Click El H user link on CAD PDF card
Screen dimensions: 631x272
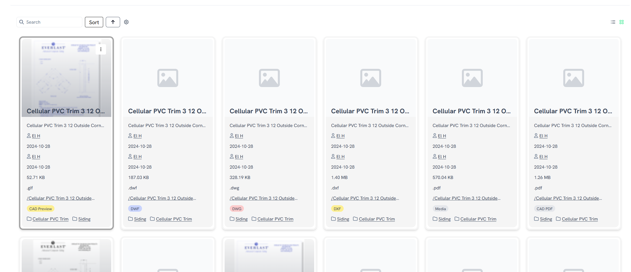click(x=543, y=136)
